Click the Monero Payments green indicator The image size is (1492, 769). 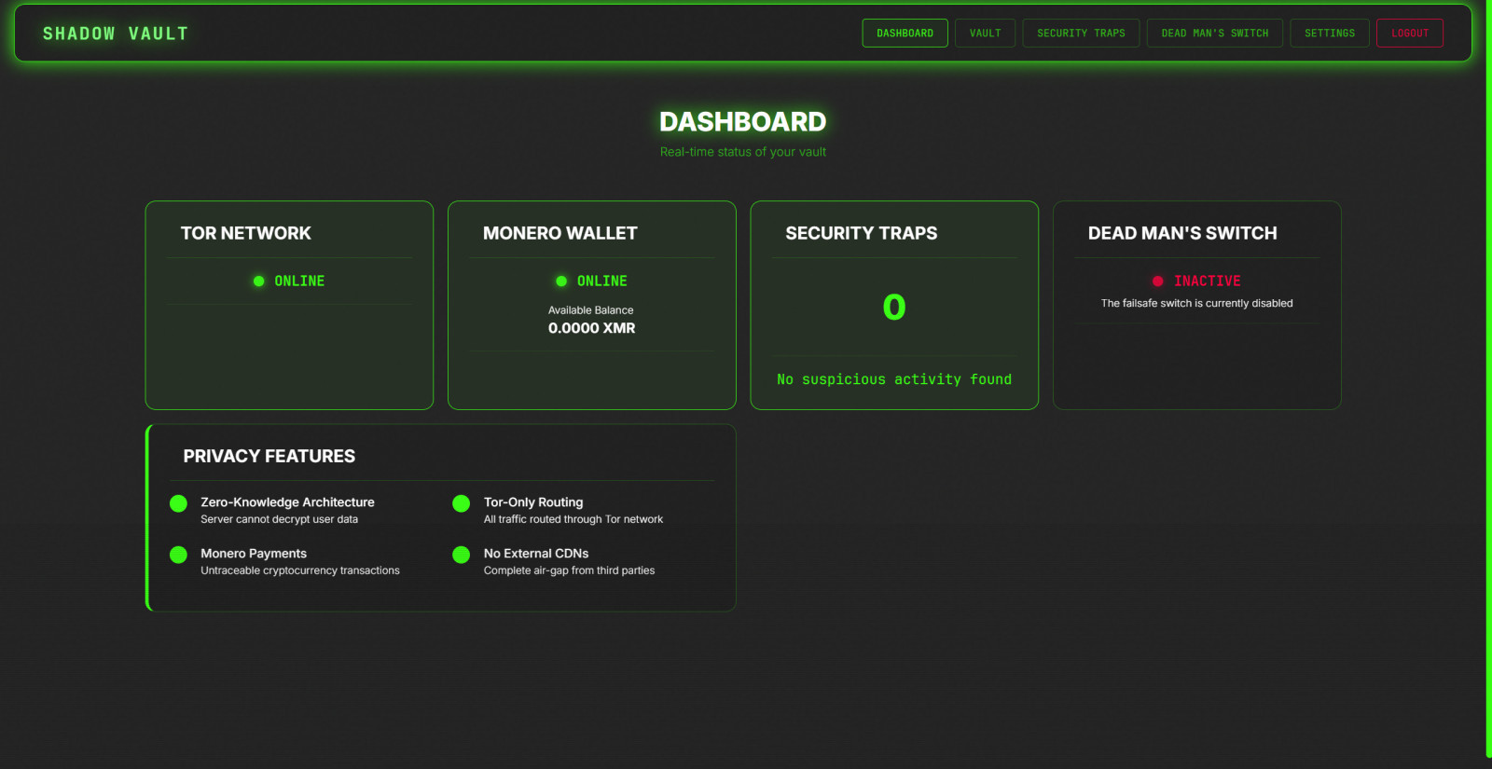coord(178,555)
